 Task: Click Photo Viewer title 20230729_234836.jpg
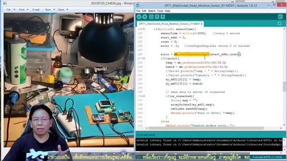coord(106,3)
